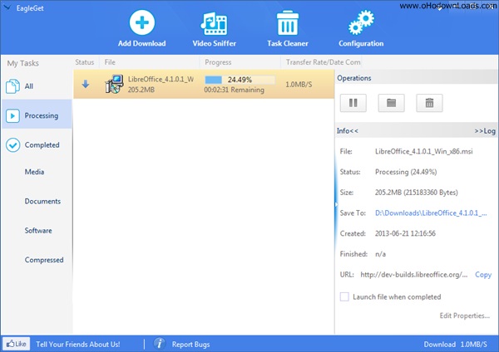Screen dimensions: 499x352
Task: Click the My Tasks heading
Action: (x=23, y=63)
